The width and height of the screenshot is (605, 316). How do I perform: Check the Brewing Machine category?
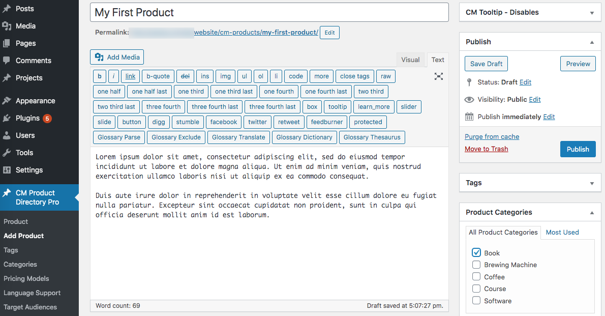click(x=476, y=265)
